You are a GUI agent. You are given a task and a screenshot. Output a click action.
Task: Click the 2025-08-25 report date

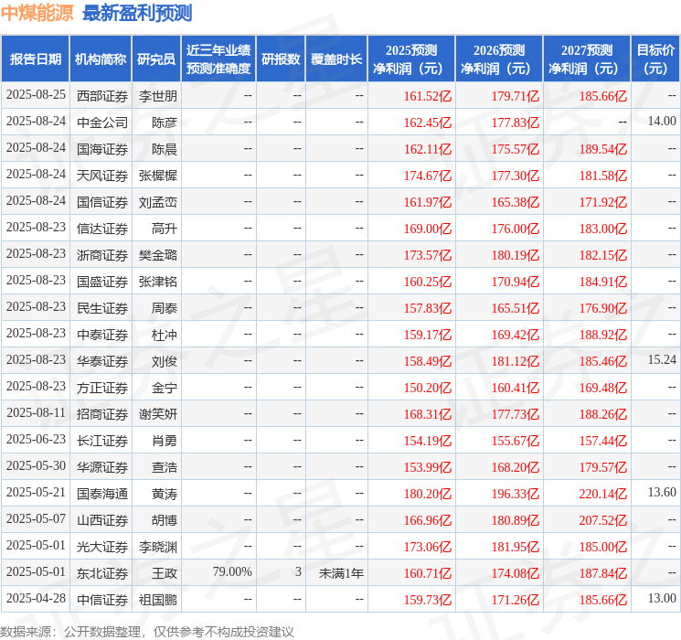coord(36,94)
